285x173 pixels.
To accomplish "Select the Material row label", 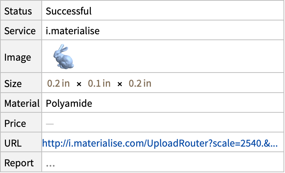I will coord(22,103).
